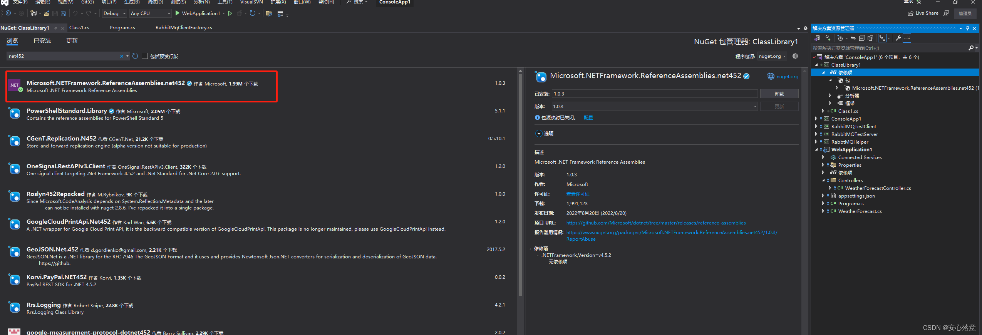
Task: Expand the ConsoleApp1 project node
Action: point(816,119)
